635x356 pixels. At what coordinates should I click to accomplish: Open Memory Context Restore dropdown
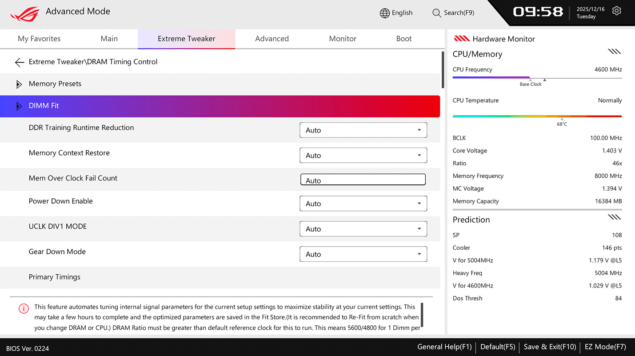point(363,156)
